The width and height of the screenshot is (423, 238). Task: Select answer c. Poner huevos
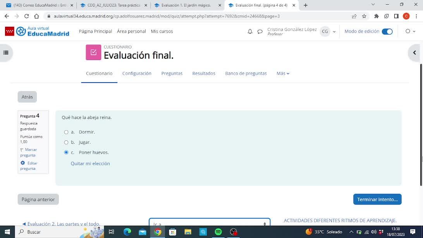pyautogui.click(x=66, y=152)
